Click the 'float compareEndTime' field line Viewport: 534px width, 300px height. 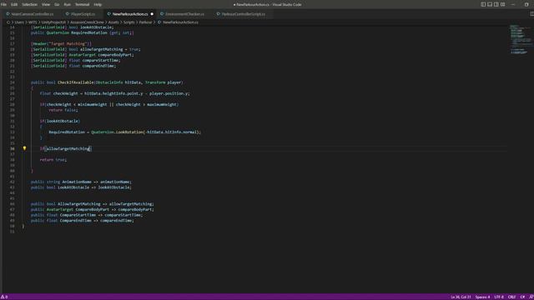click(x=73, y=66)
